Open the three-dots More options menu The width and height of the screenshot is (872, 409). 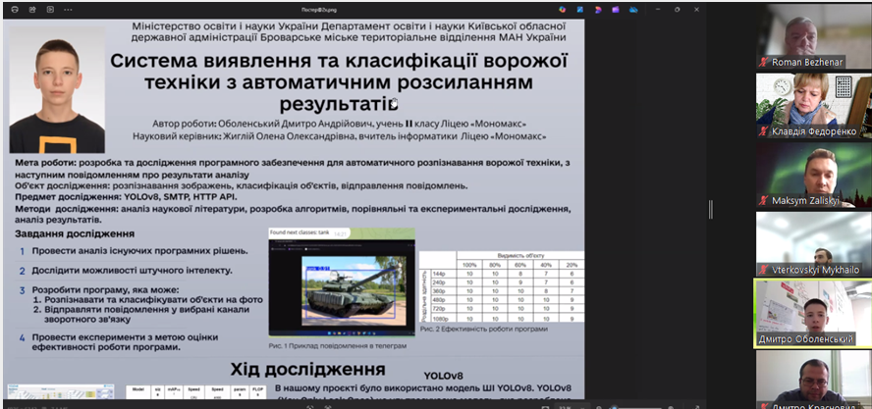click(x=68, y=10)
